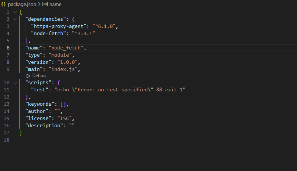Screen dimensions: 297x171
Task: Click line number 6 in the gutter
Action: 8,48
